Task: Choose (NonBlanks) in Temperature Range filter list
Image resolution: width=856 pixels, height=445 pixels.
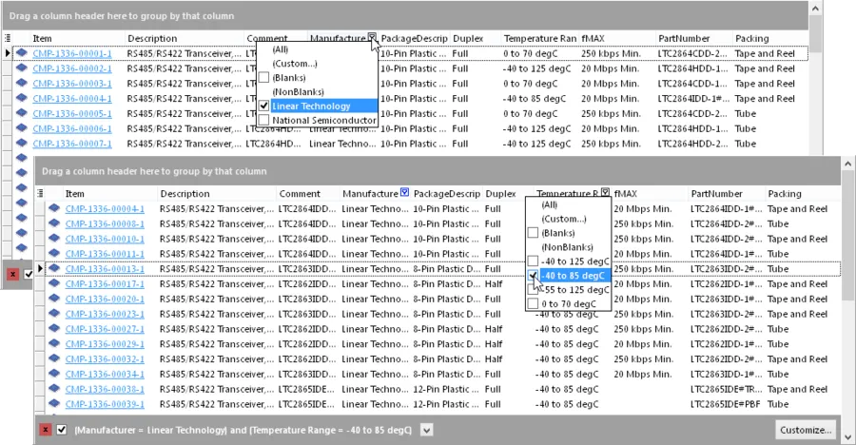Action: 567,247
